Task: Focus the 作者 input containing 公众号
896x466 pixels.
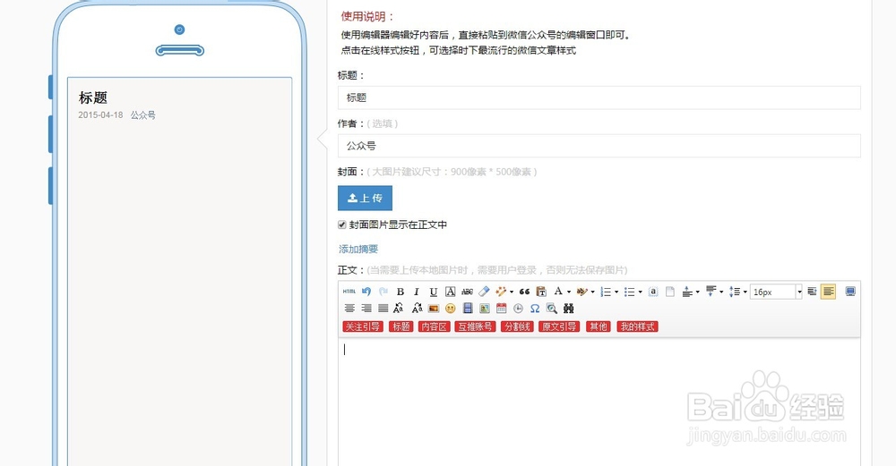Action: coord(599,146)
